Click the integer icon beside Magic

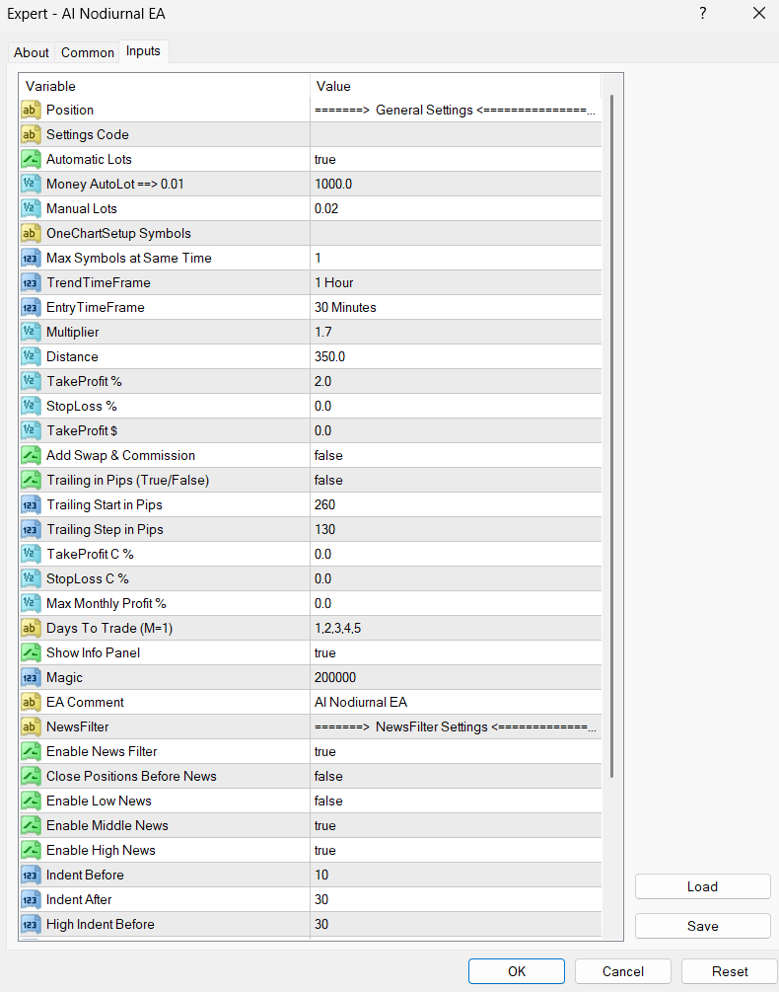(x=31, y=678)
